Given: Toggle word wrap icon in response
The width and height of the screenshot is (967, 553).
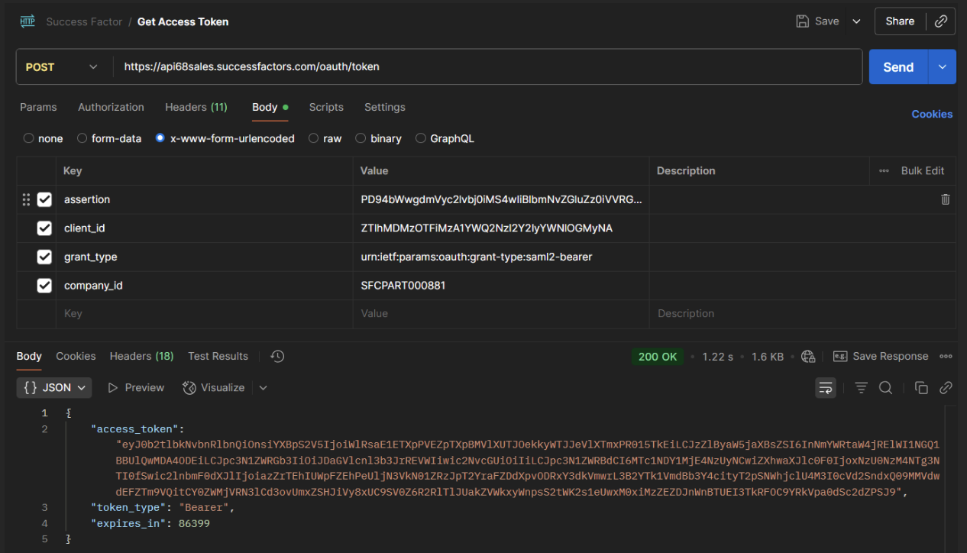Looking at the screenshot, I should click(x=826, y=388).
